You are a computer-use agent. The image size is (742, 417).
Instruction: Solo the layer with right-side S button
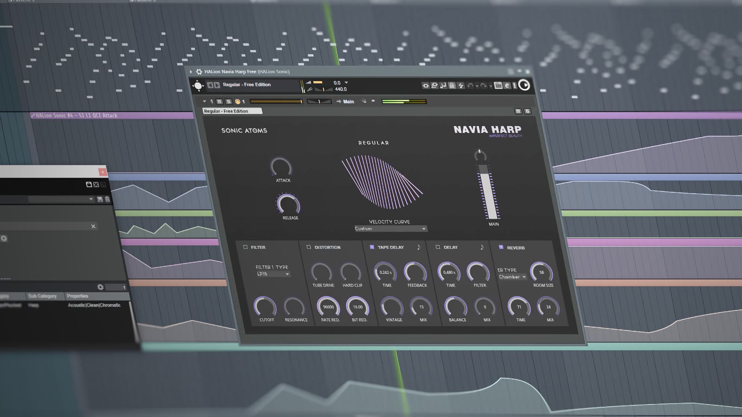527,111
